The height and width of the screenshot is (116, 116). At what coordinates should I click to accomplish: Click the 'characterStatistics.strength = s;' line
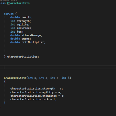pos(37,89)
